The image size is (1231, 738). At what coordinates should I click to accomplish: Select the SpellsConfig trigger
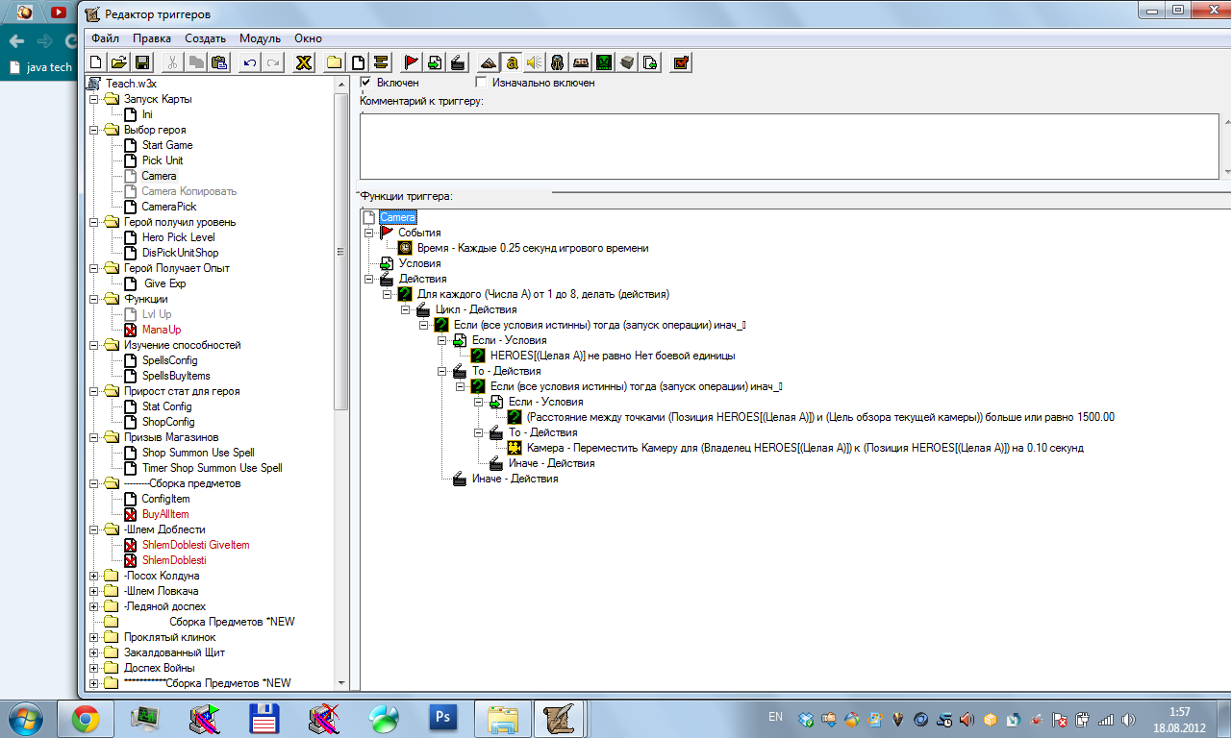[170, 360]
